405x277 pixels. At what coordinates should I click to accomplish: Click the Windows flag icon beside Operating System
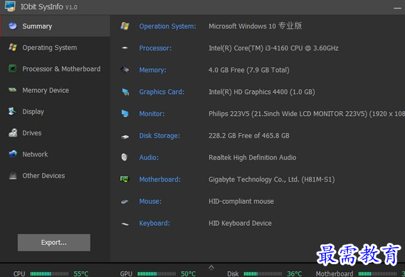[x=13, y=47]
